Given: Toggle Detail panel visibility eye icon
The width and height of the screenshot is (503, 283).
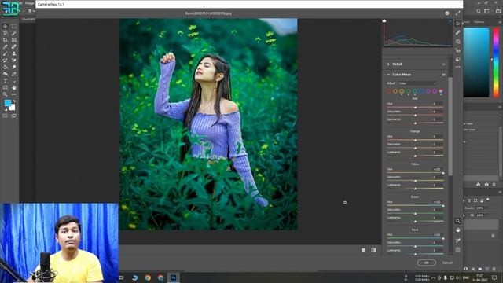Looking at the screenshot, I should pos(443,64).
